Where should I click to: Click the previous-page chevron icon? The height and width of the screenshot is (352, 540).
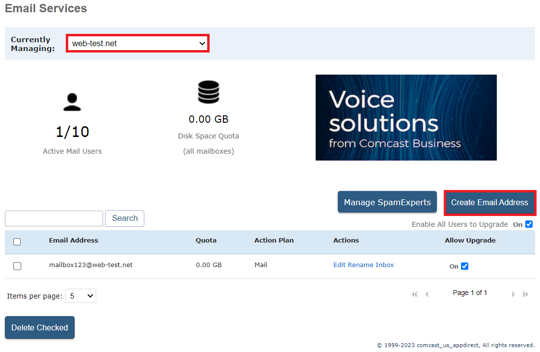pyautogui.click(x=427, y=294)
